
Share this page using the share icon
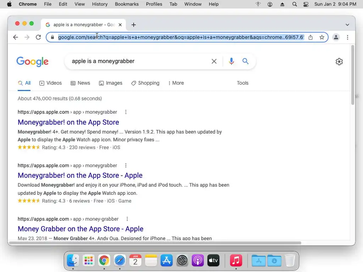click(311, 37)
